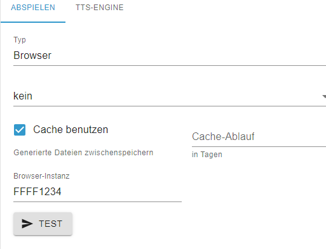Open the TTS-ENGINE tab
Screen dimensions: 326x249
point(100,8)
